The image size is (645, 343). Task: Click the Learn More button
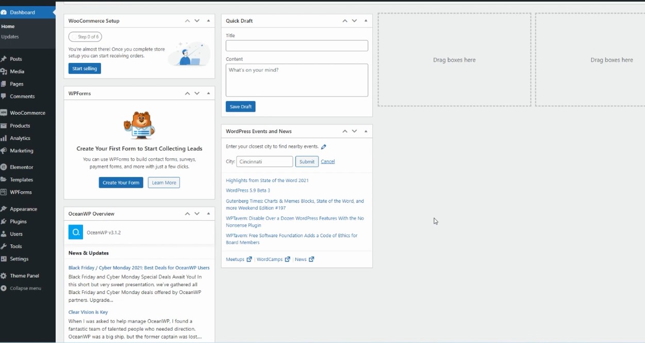164,183
